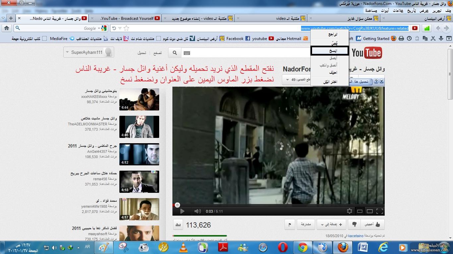Open the مشاركة (Share) button
Screen dimensions: 453x254
click(x=306, y=224)
